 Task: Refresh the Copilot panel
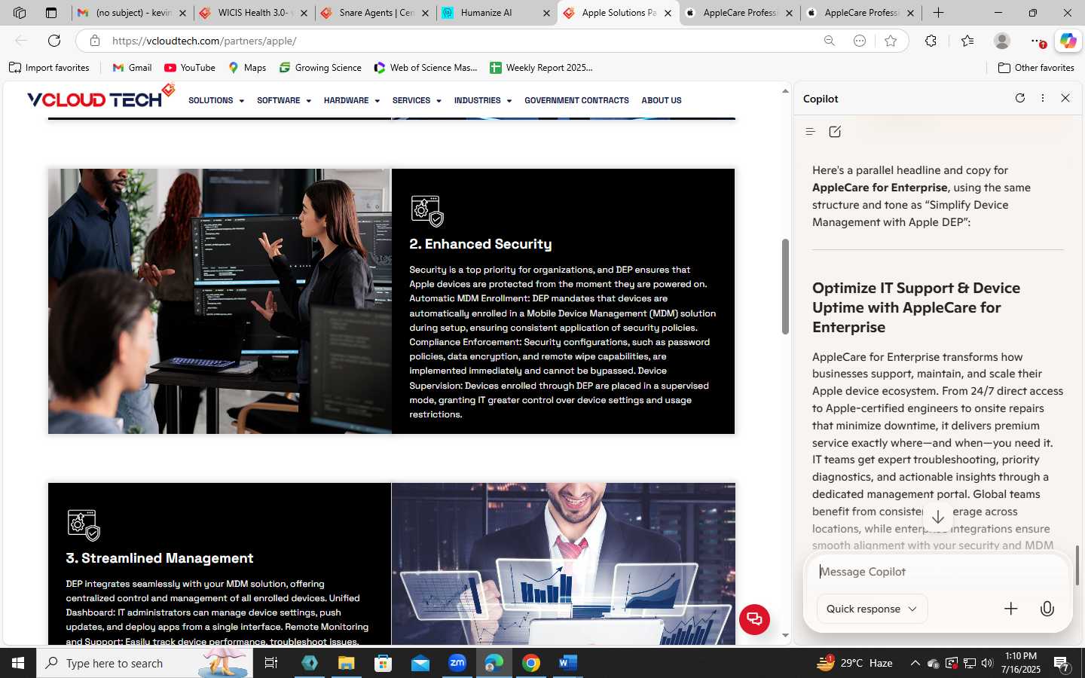tap(1020, 98)
